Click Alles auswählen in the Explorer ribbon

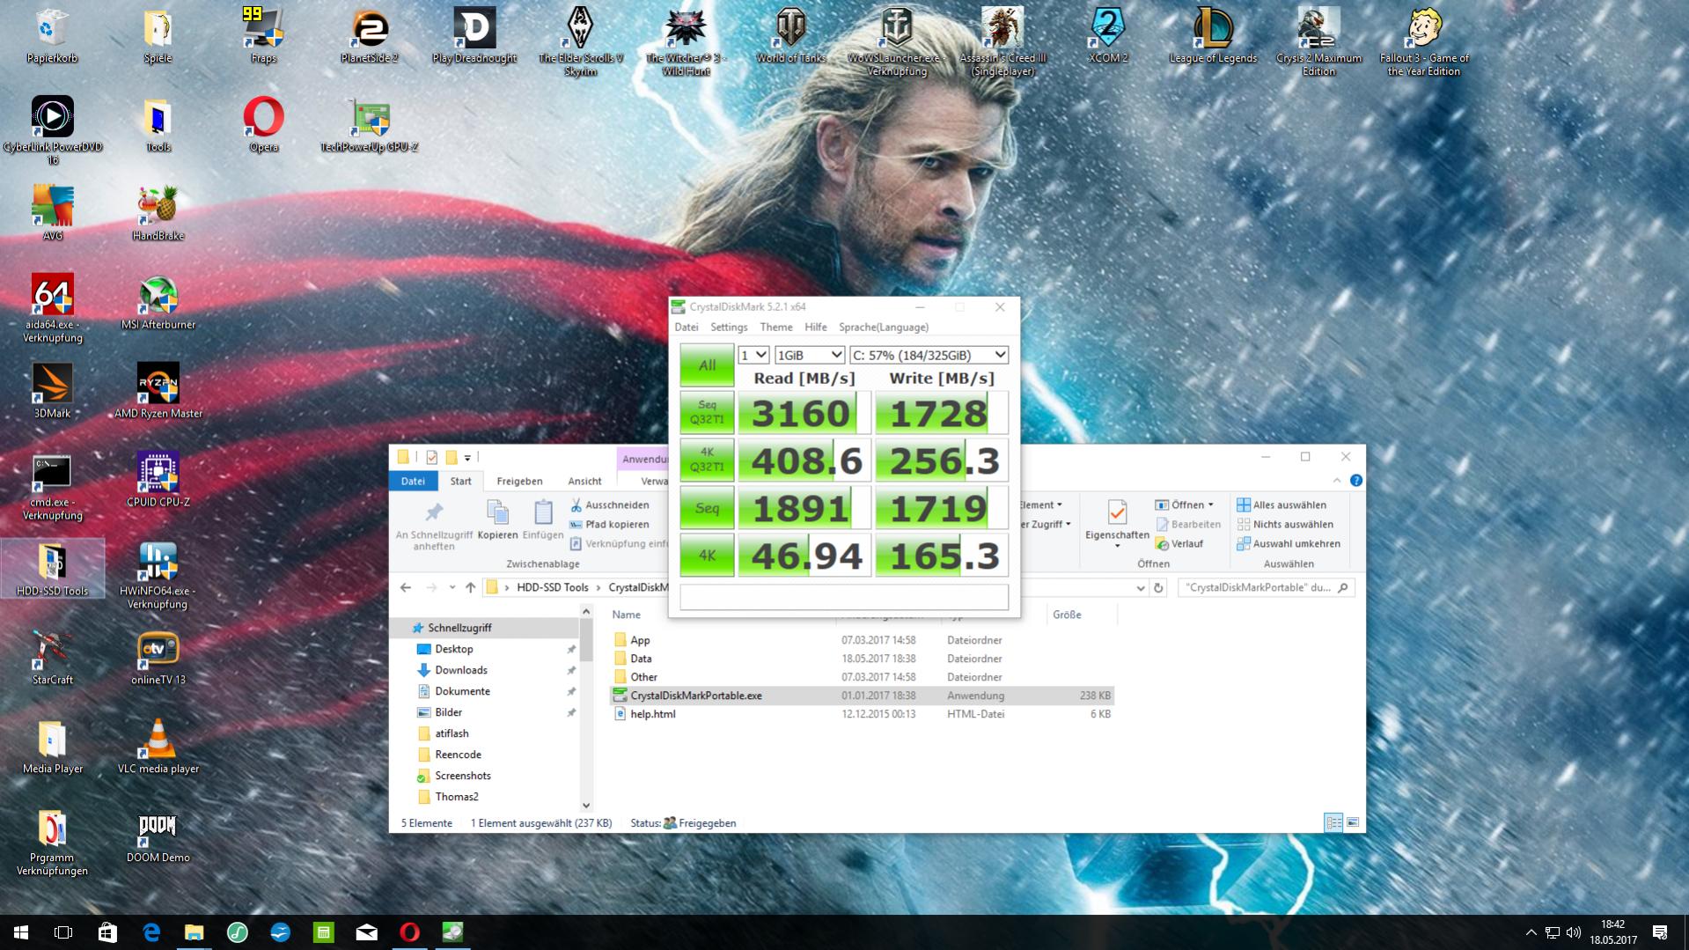(1281, 504)
